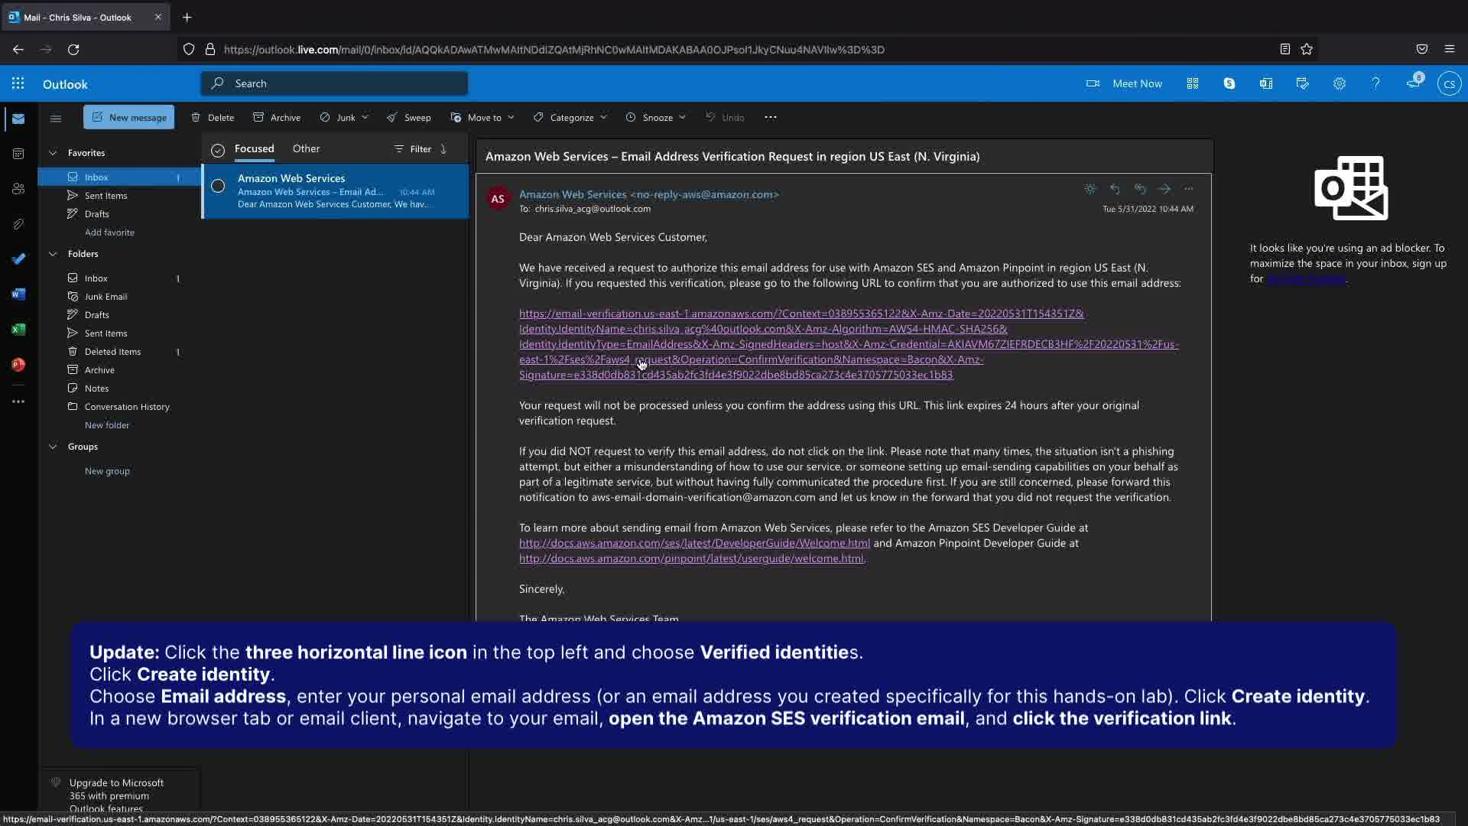
Task: Click the New message button
Action: 129,118
